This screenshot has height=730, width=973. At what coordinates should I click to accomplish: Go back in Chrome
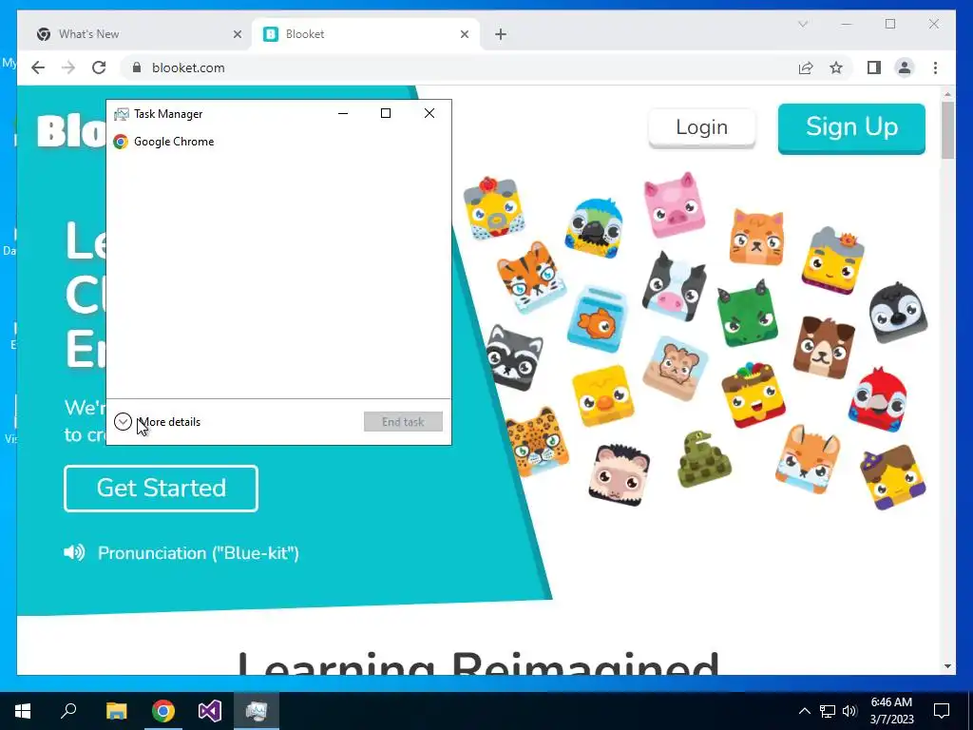point(38,67)
